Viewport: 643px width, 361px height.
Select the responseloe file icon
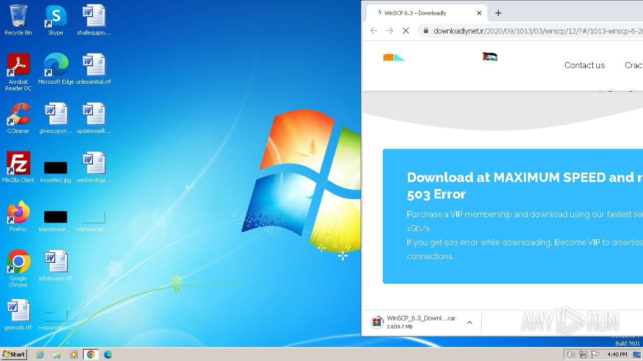click(x=56, y=319)
